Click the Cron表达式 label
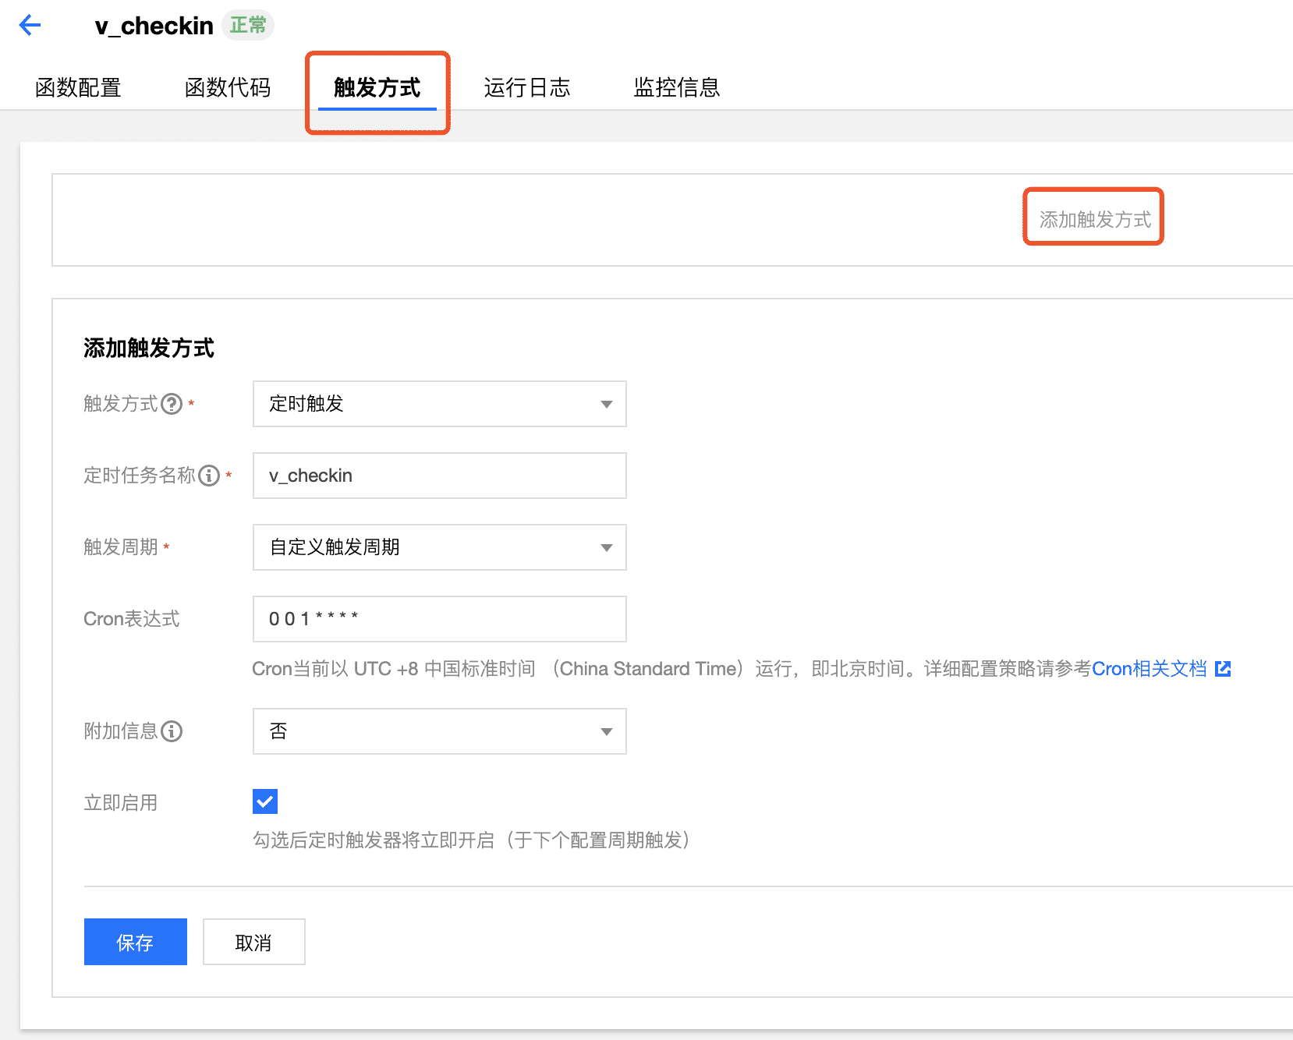 pos(132,619)
